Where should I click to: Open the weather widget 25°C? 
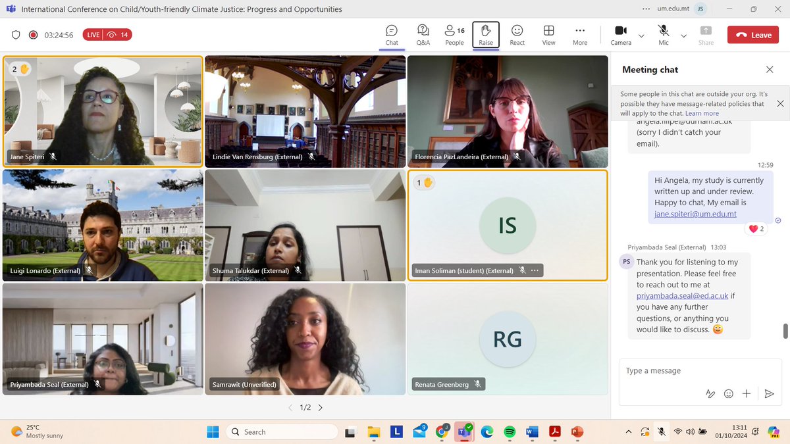point(38,432)
